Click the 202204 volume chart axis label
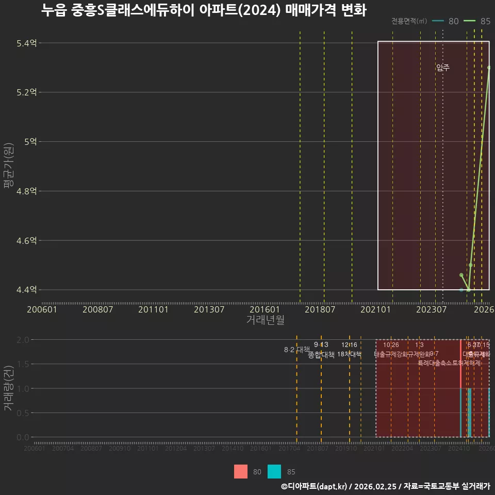 pos(402,448)
